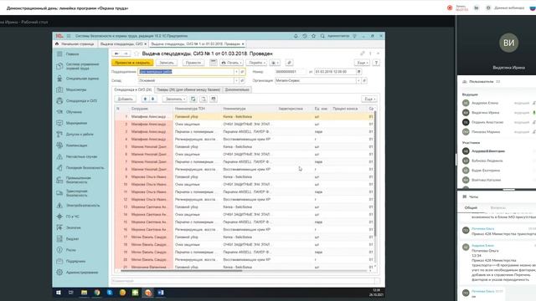Expand the Подразделение dropdown arrow
This screenshot has height=301, width=536.
pyautogui.click(x=236, y=72)
